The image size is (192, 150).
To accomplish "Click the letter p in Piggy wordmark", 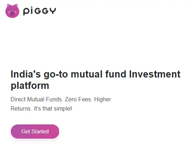I will pos(26,12).
